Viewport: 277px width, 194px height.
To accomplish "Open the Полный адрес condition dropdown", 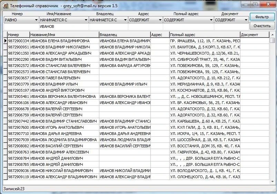I will (x=188, y=20).
